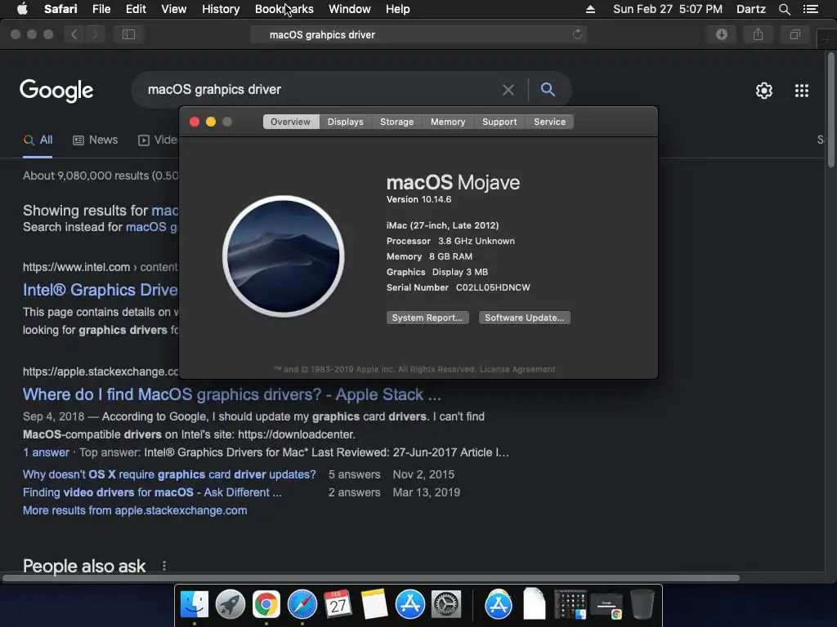This screenshot has height=627, width=837.
Task: Go forward with Safari's forward arrow
Action: point(95,34)
